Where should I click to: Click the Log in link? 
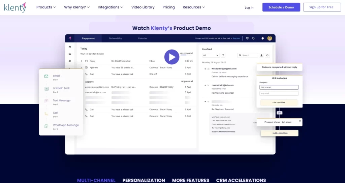pos(249,7)
